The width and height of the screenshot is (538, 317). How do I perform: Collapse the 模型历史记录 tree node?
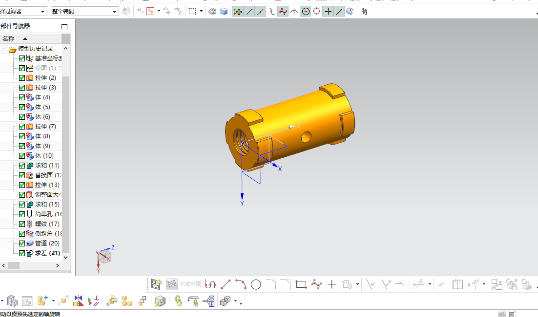(x=4, y=49)
